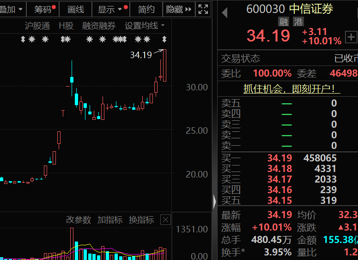This screenshot has height=260, width=358.
Task: Click the 融 margin trading badge
Action: (x=284, y=22)
